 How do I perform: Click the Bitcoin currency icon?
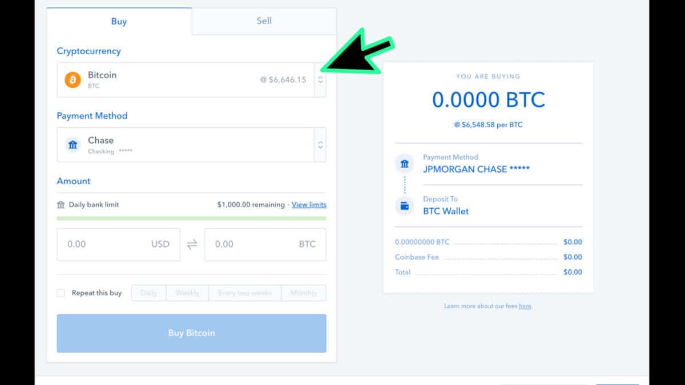pos(72,79)
